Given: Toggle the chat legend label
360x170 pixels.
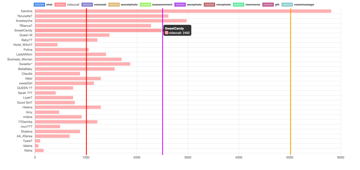Looking at the screenshot, I should coord(49,4).
